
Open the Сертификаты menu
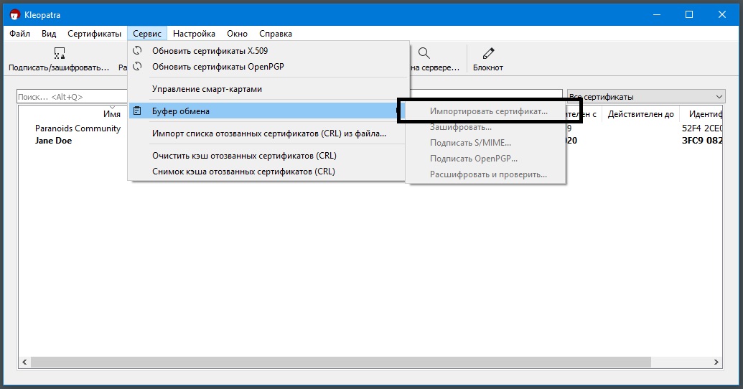click(94, 34)
